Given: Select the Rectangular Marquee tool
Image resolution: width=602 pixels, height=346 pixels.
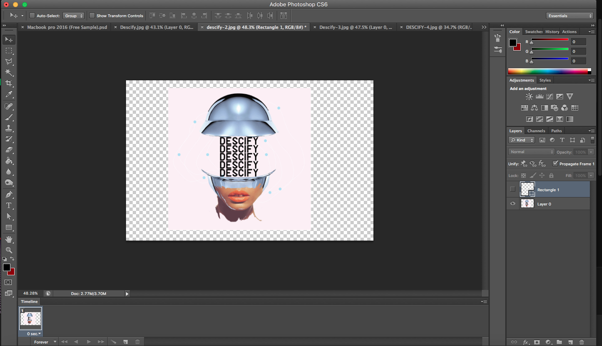Looking at the screenshot, I should pos(9,50).
